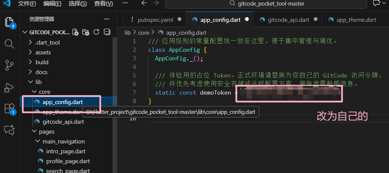Switch to the pubspec.yaml tab
Viewport: 389px width, 173px height.
(x=155, y=20)
